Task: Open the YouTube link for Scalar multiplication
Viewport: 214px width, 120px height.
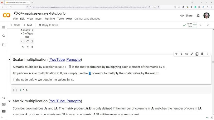Action: [57, 59]
